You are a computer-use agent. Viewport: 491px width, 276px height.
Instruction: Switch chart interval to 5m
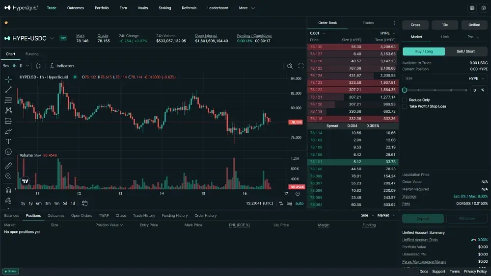(6, 66)
